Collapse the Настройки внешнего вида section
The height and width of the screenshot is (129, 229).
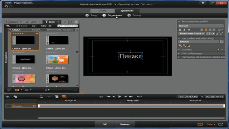pyautogui.click(x=179, y=38)
